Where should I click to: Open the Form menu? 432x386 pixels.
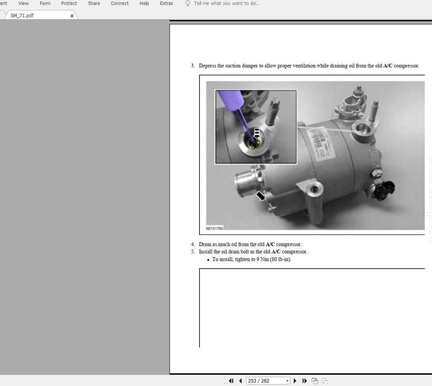(45, 3)
